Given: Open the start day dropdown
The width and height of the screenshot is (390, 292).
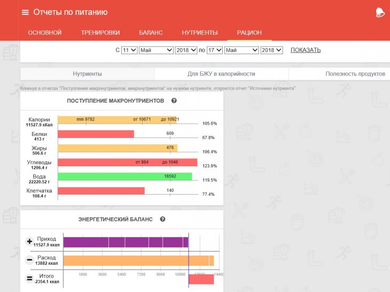Looking at the screenshot, I should pyautogui.click(x=129, y=50).
